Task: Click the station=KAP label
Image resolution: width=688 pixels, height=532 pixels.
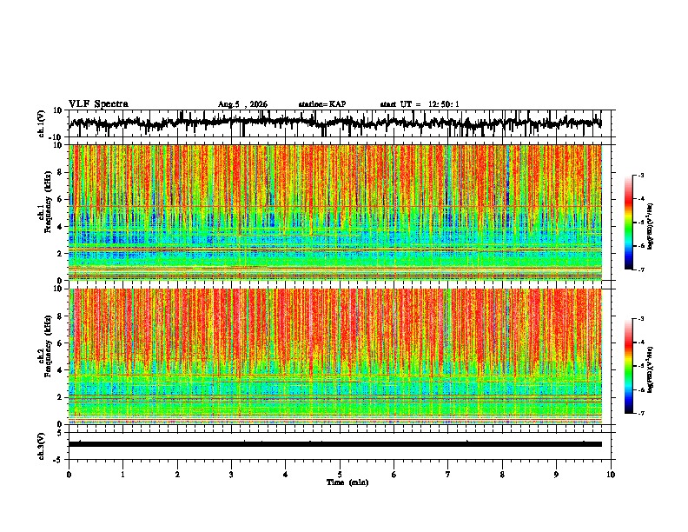Action: [x=322, y=104]
